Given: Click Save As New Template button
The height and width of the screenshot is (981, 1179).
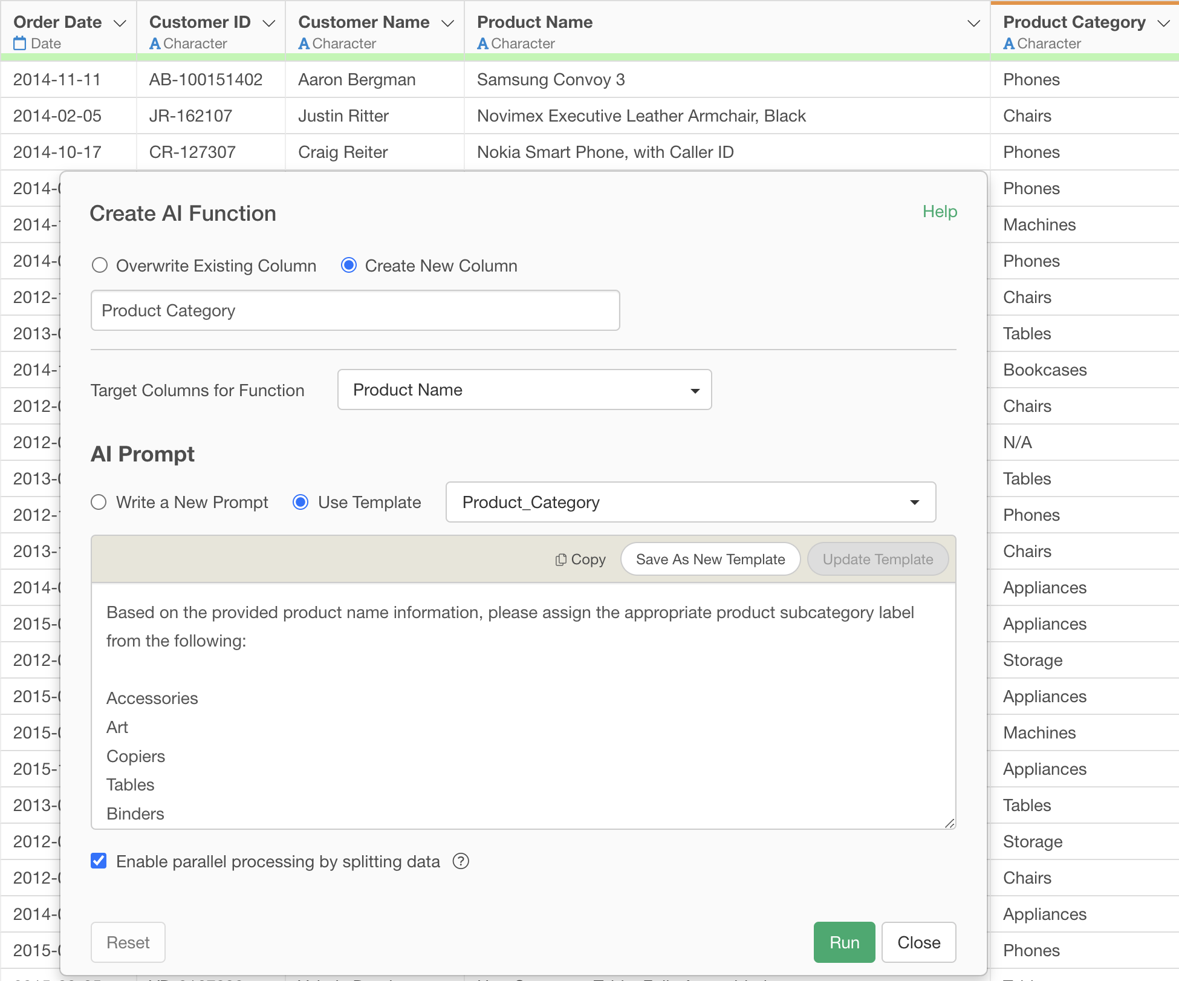Looking at the screenshot, I should tap(710, 559).
